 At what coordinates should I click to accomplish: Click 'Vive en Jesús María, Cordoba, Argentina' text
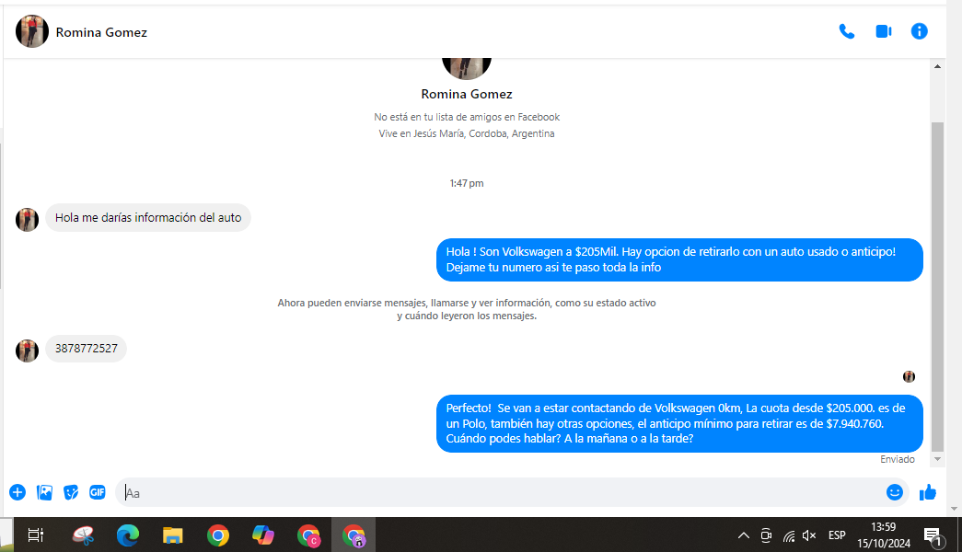[467, 133]
